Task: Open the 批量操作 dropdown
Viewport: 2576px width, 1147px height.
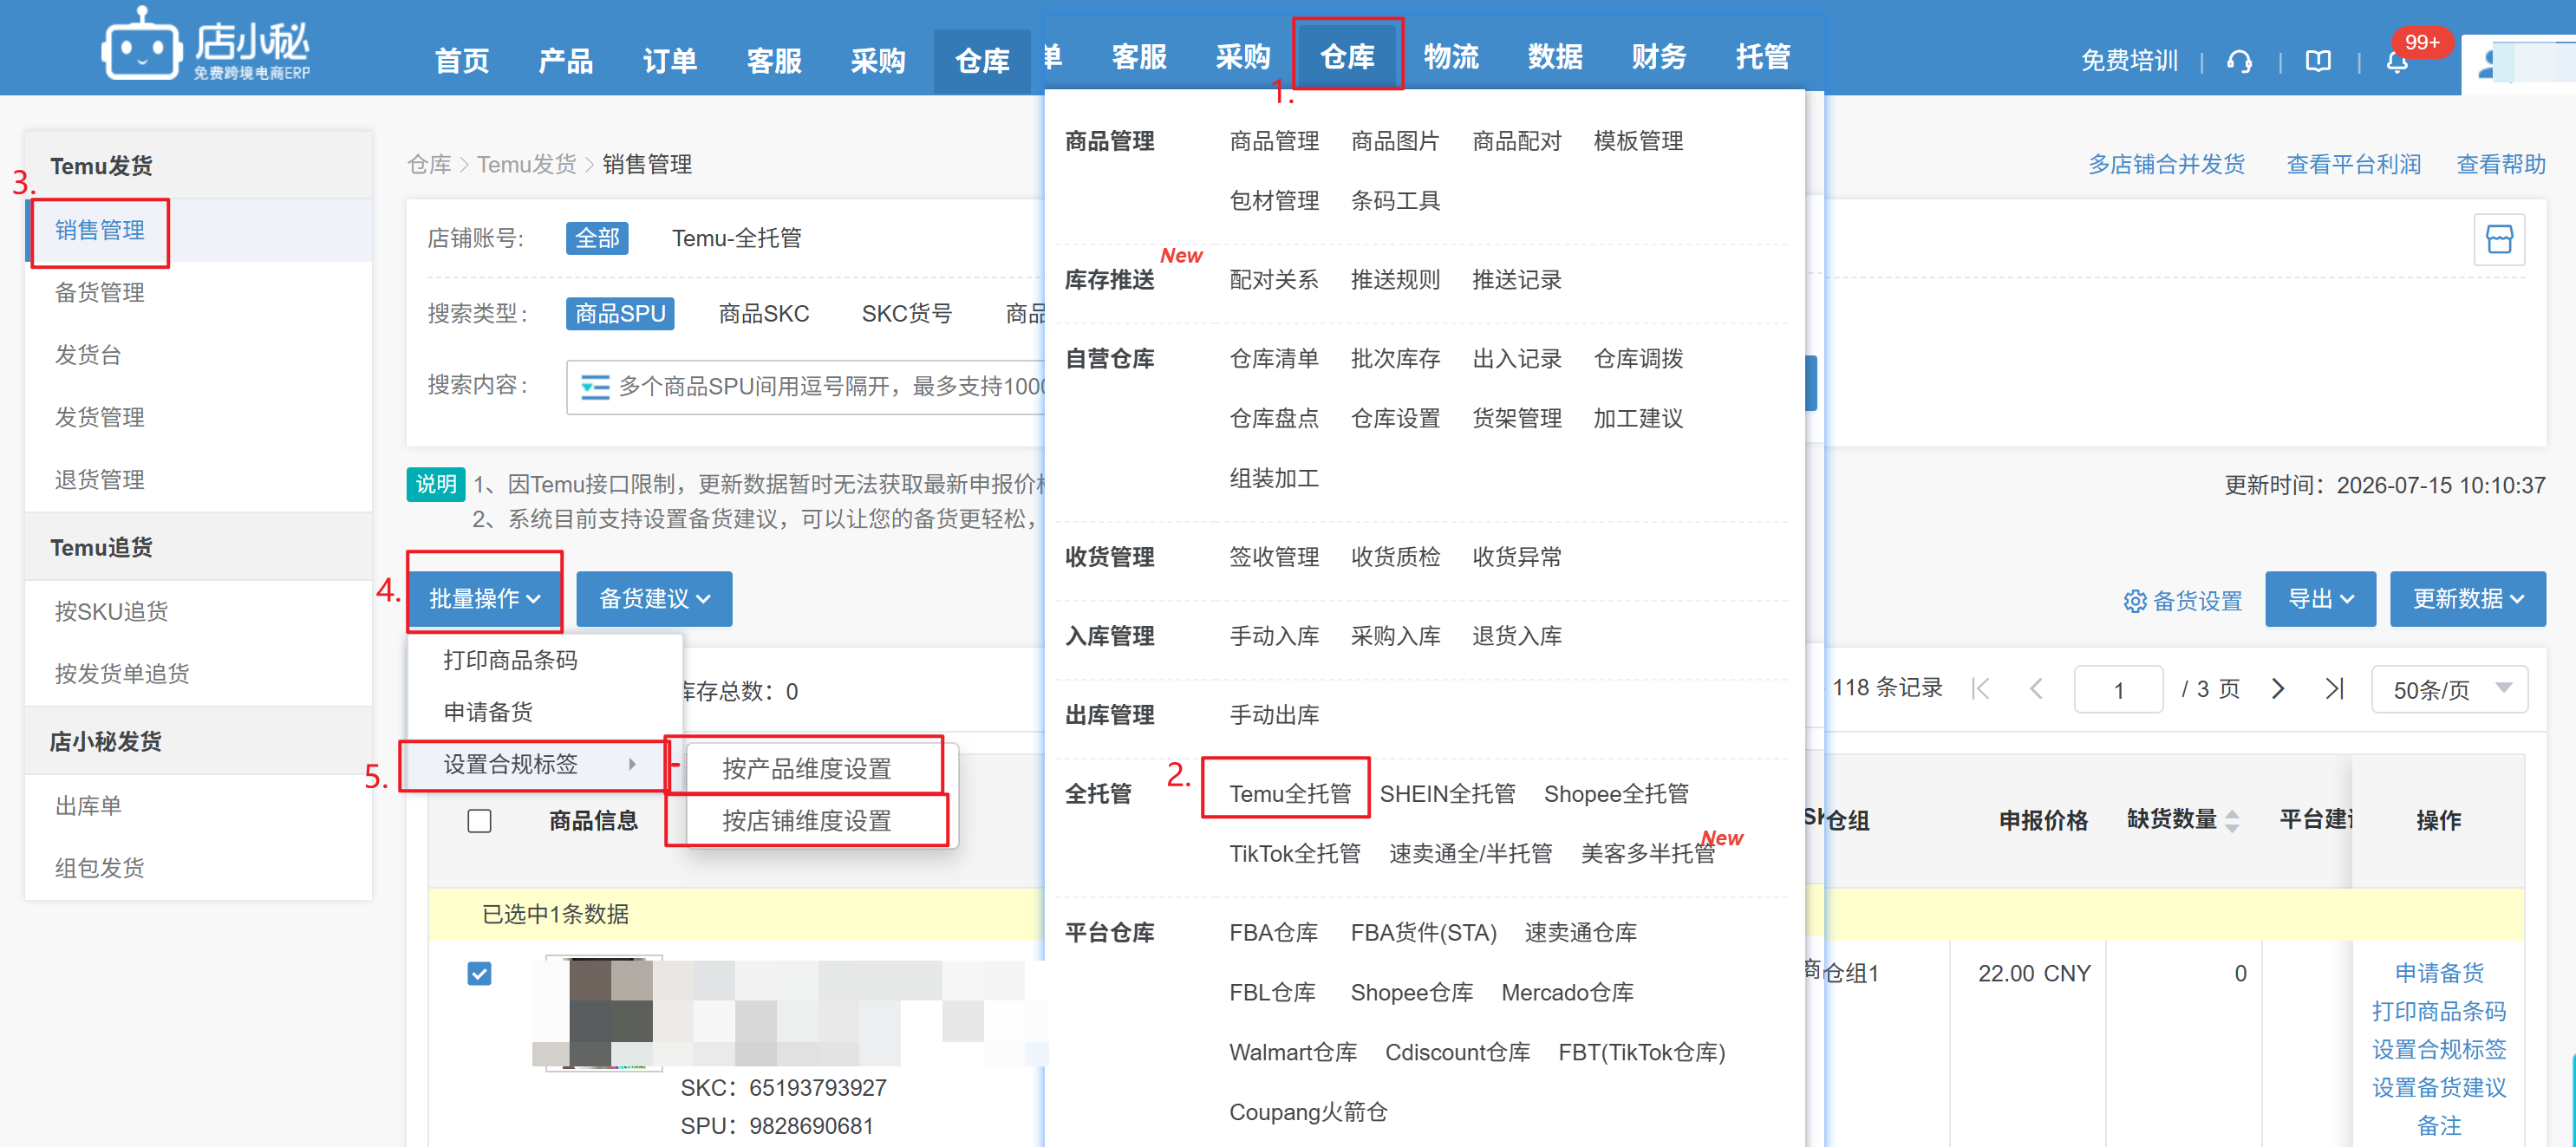Action: 484,598
